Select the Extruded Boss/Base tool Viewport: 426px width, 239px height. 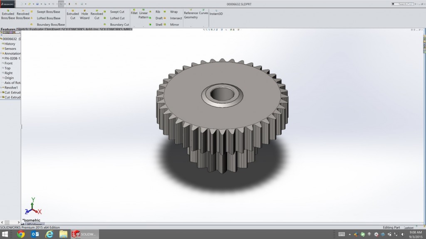click(x=8, y=16)
